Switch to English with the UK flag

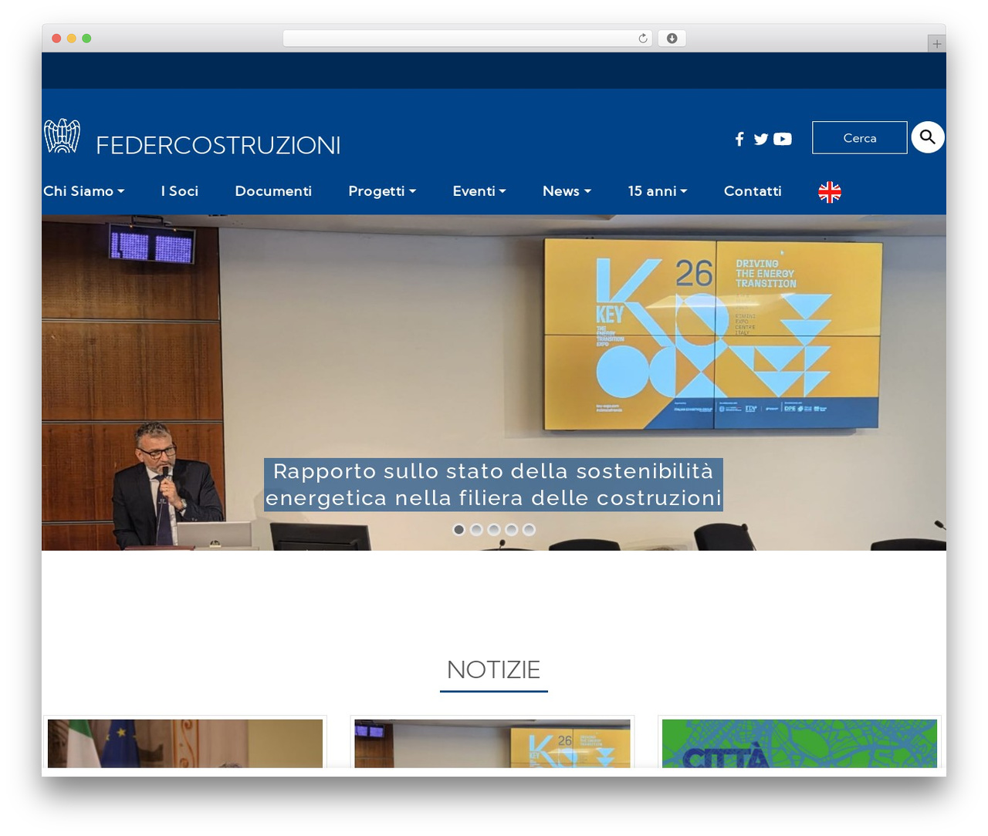(830, 192)
